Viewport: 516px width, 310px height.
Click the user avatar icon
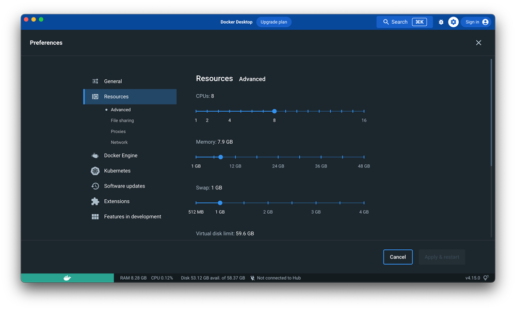(x=486, y=22)
